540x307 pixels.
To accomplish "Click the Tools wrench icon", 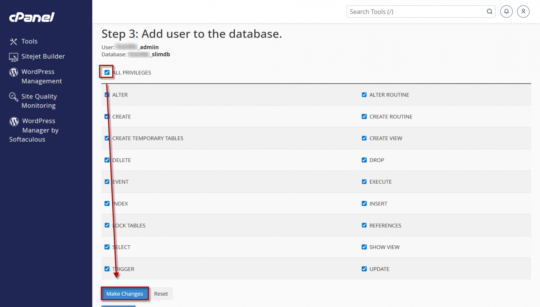I will coord(14,41).
